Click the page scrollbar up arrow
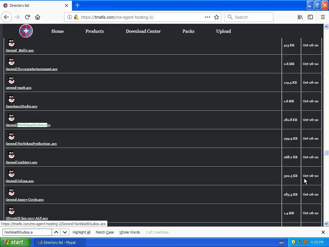 point(326,27)
